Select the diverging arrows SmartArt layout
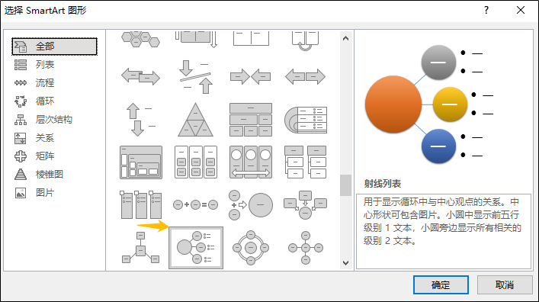 pyautogui.click(x=305, y=76)
